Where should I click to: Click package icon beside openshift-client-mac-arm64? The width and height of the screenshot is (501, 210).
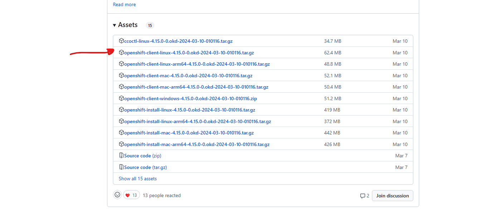(x=121, y=87)
